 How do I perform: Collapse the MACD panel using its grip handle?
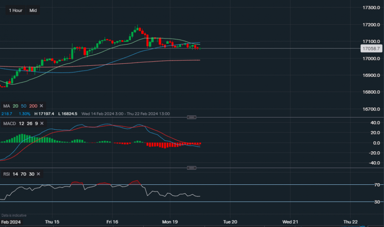191,117
